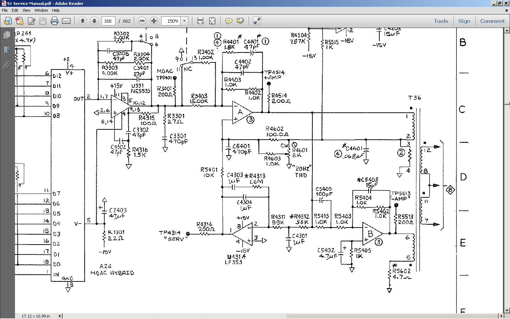
Task: Print the document using printer icon
Action: (55, 21)
